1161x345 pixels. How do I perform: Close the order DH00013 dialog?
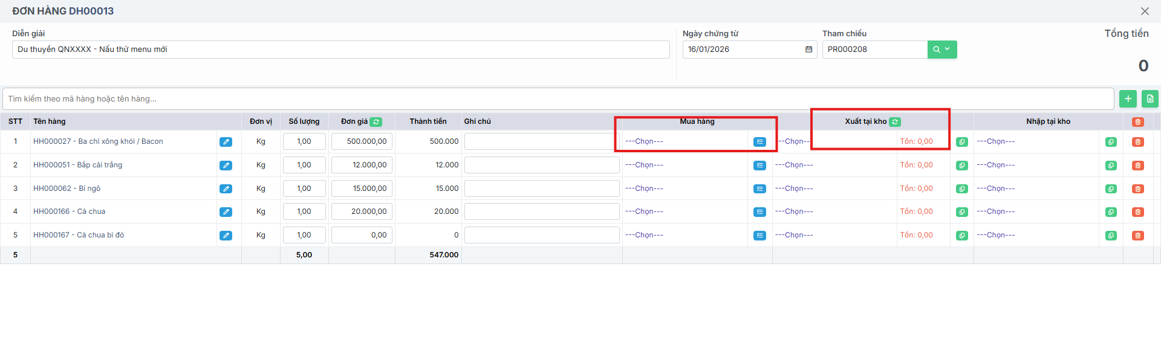point(1145,11)
